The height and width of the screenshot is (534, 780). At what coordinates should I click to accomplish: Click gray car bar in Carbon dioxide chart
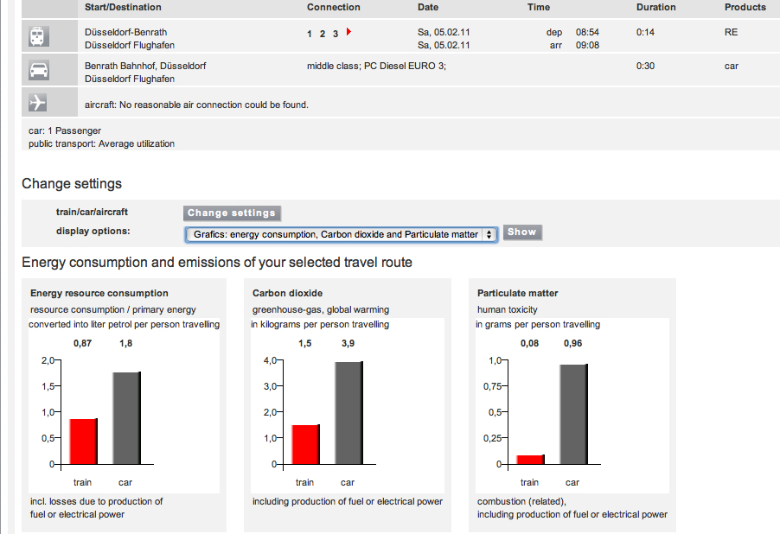[348, 413]
